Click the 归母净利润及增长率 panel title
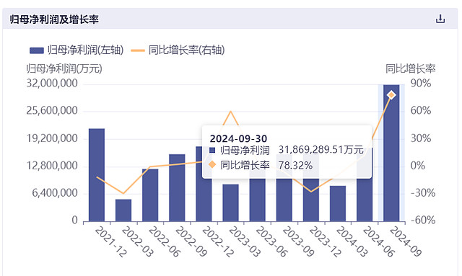Screen dimensions: 462x276 tap(54, 19)
